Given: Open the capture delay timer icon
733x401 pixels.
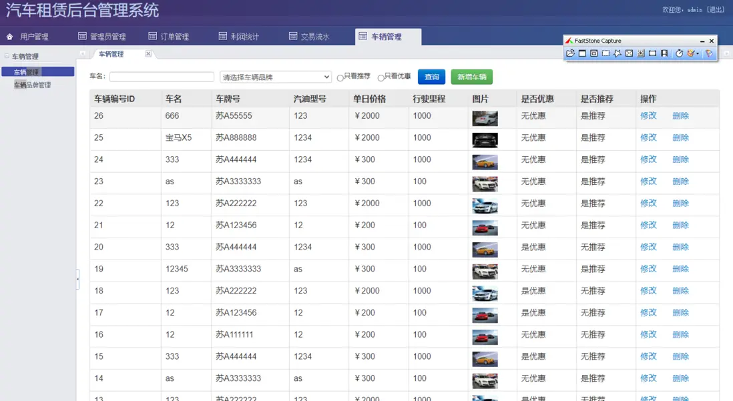Looking at the screenshot, I should (680, 53).
